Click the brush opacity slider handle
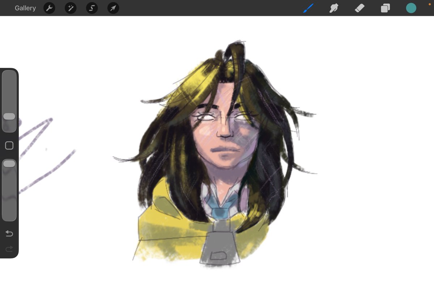This screenshot has height=301, width=434. [x=9, y=164]
